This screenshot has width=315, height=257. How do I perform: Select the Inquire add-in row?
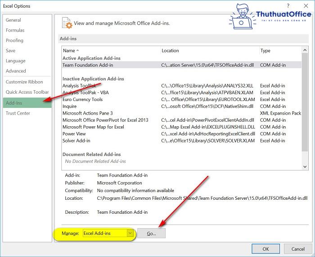click(x=182, y=106)
